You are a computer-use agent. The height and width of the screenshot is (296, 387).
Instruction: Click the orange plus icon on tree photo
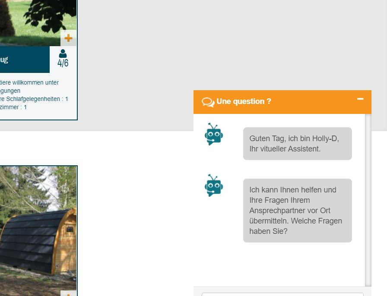[68, 38]
